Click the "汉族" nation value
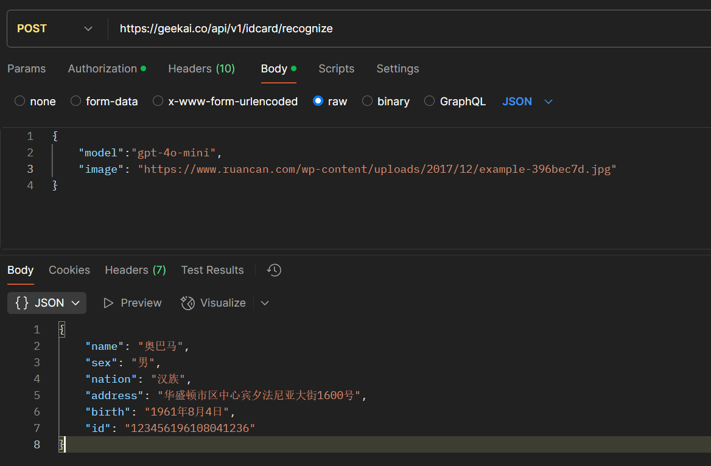 (x=168, y=379)
